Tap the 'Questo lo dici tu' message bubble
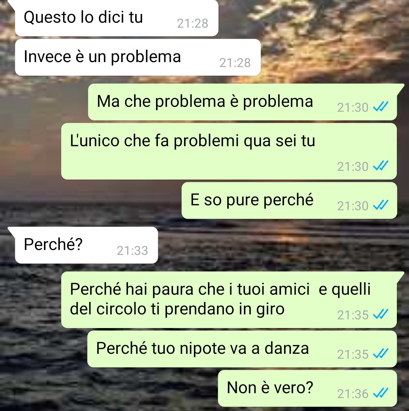Screen dimensions: 409x411 tap(117, 18)
